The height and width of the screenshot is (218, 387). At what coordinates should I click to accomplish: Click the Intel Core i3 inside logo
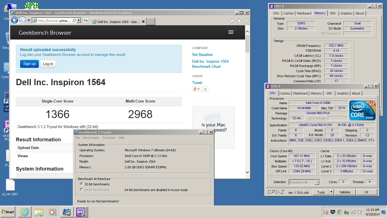click(x=363, y=110)
